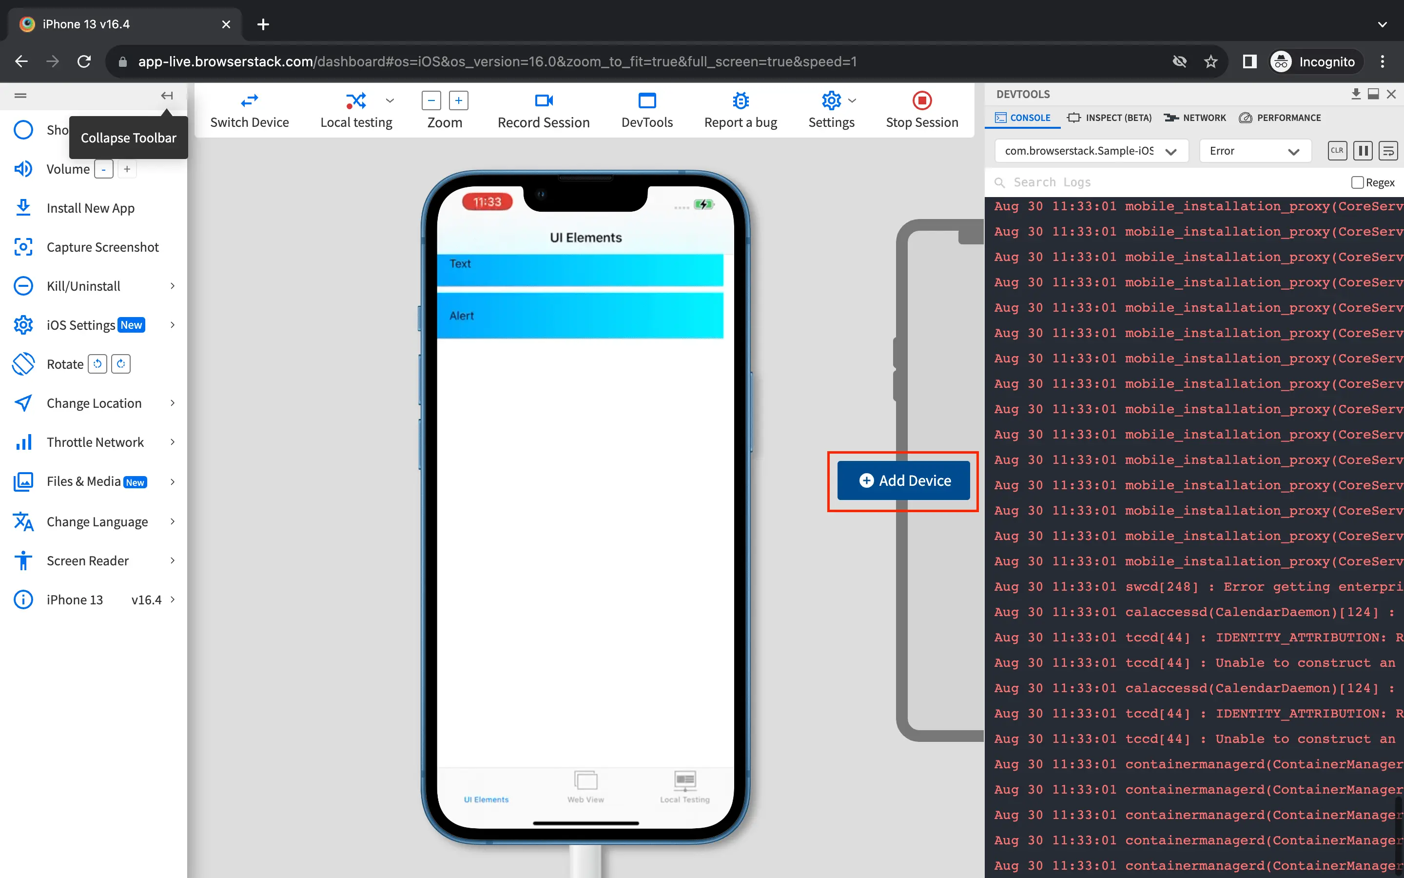1404x878 pixels.
Task: Expand Change Language options
Action: coord(172,521)
